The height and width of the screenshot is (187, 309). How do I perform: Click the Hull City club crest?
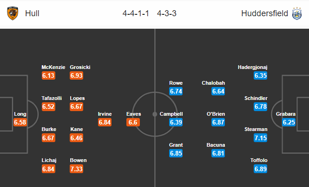point(13,13)
